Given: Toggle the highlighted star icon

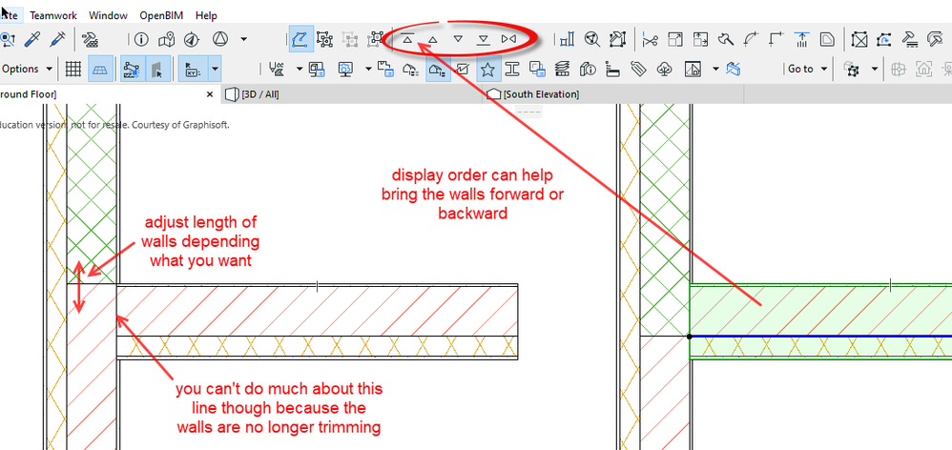Looking at the screenshot, I should pos(486,70).
